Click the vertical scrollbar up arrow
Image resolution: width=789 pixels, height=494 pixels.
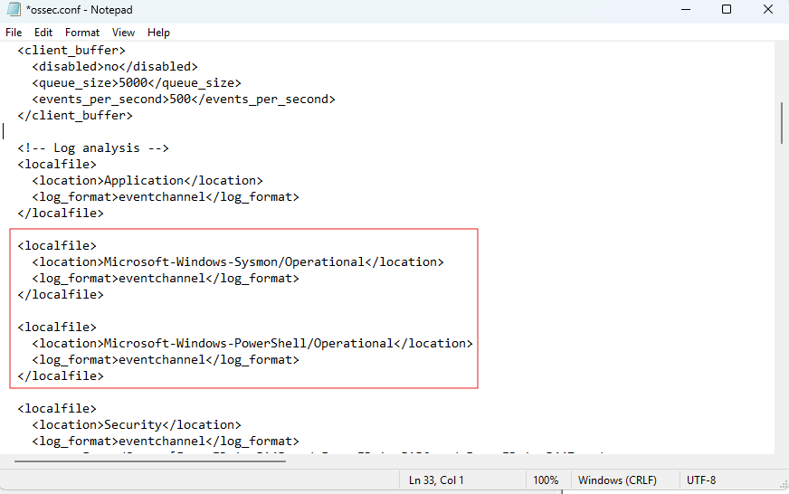782,48
